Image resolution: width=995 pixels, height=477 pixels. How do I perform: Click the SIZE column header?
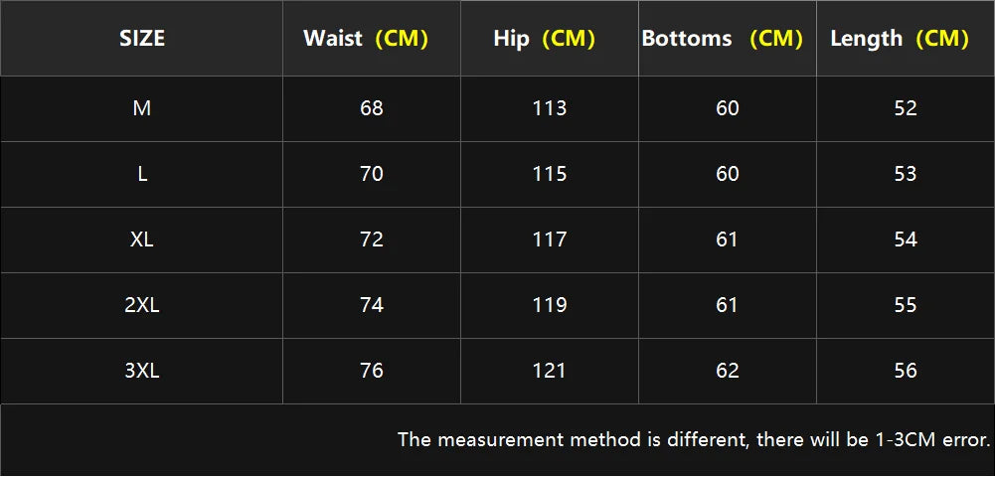pos(142,39)
